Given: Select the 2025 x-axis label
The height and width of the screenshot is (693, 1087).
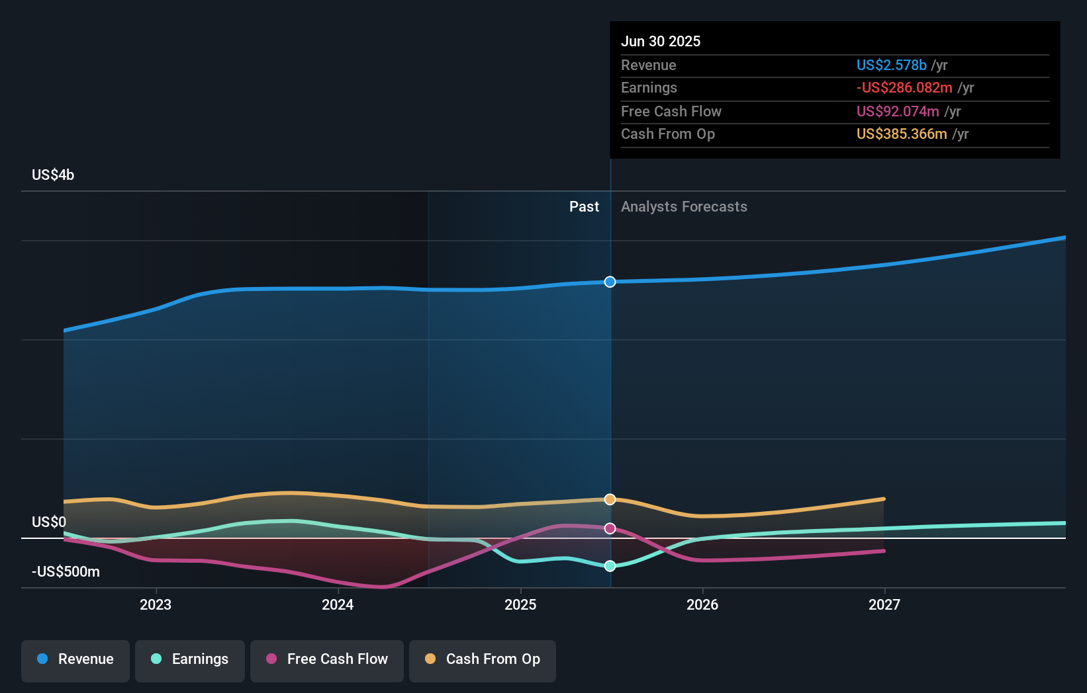Looking at the screenshot, I should (520, 604).
